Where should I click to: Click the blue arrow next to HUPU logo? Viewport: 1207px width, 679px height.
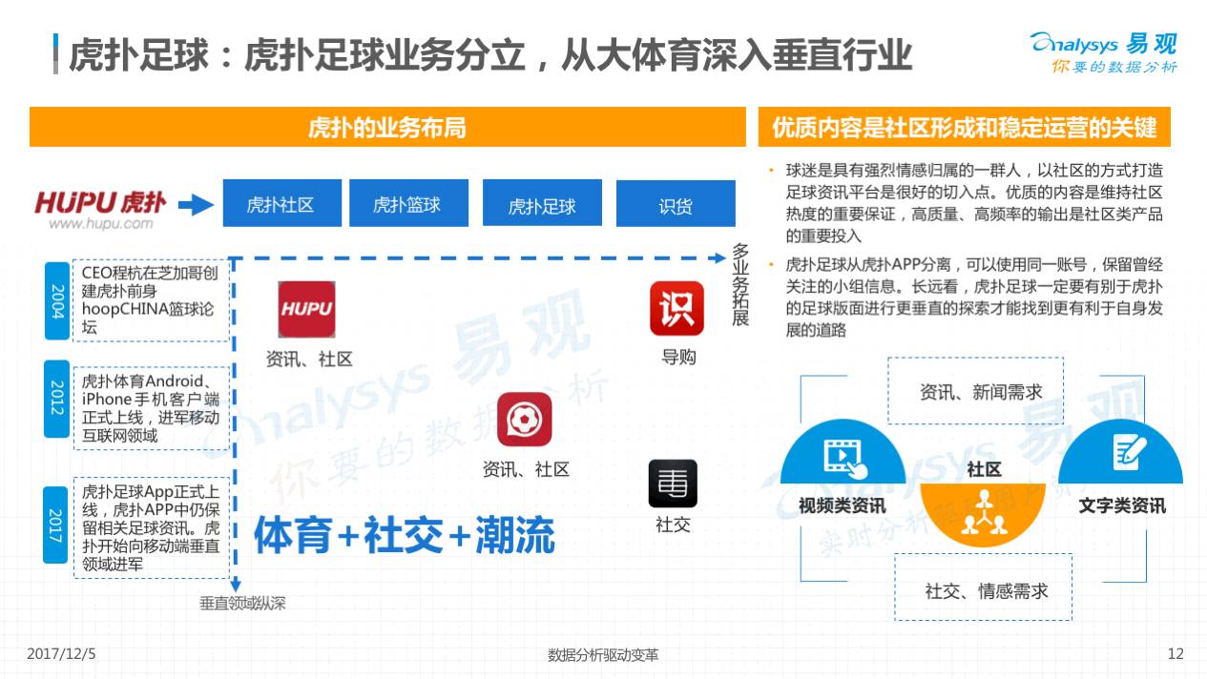coord(196,204)
